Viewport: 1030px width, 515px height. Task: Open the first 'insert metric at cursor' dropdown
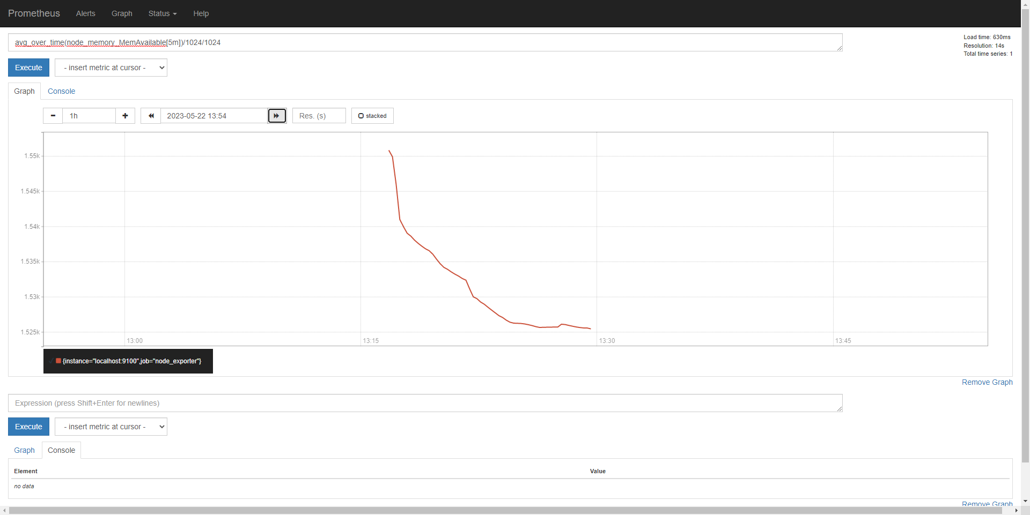coord(111,68)
